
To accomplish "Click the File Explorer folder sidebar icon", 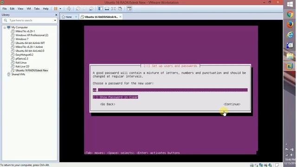I will (x=290, y=56).
